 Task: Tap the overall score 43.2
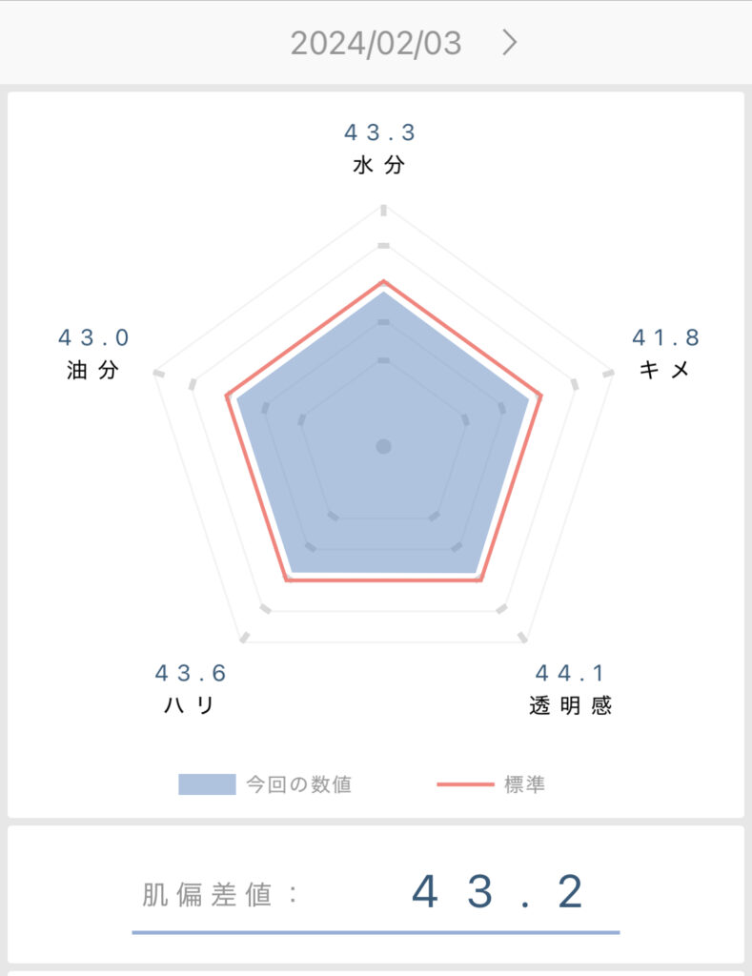(x=498, y=892)
